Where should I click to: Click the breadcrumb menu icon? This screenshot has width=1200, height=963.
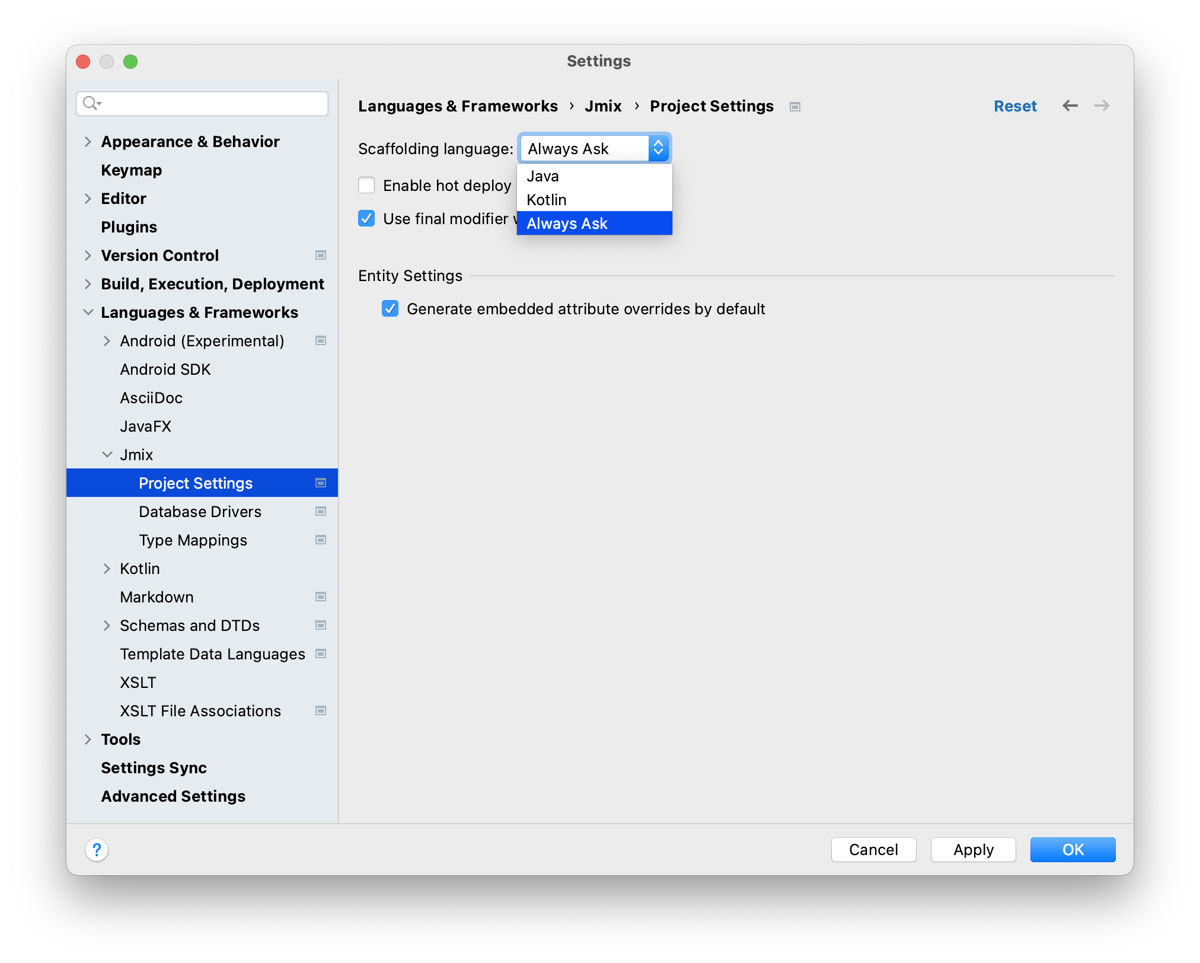(x=796, y=106)
